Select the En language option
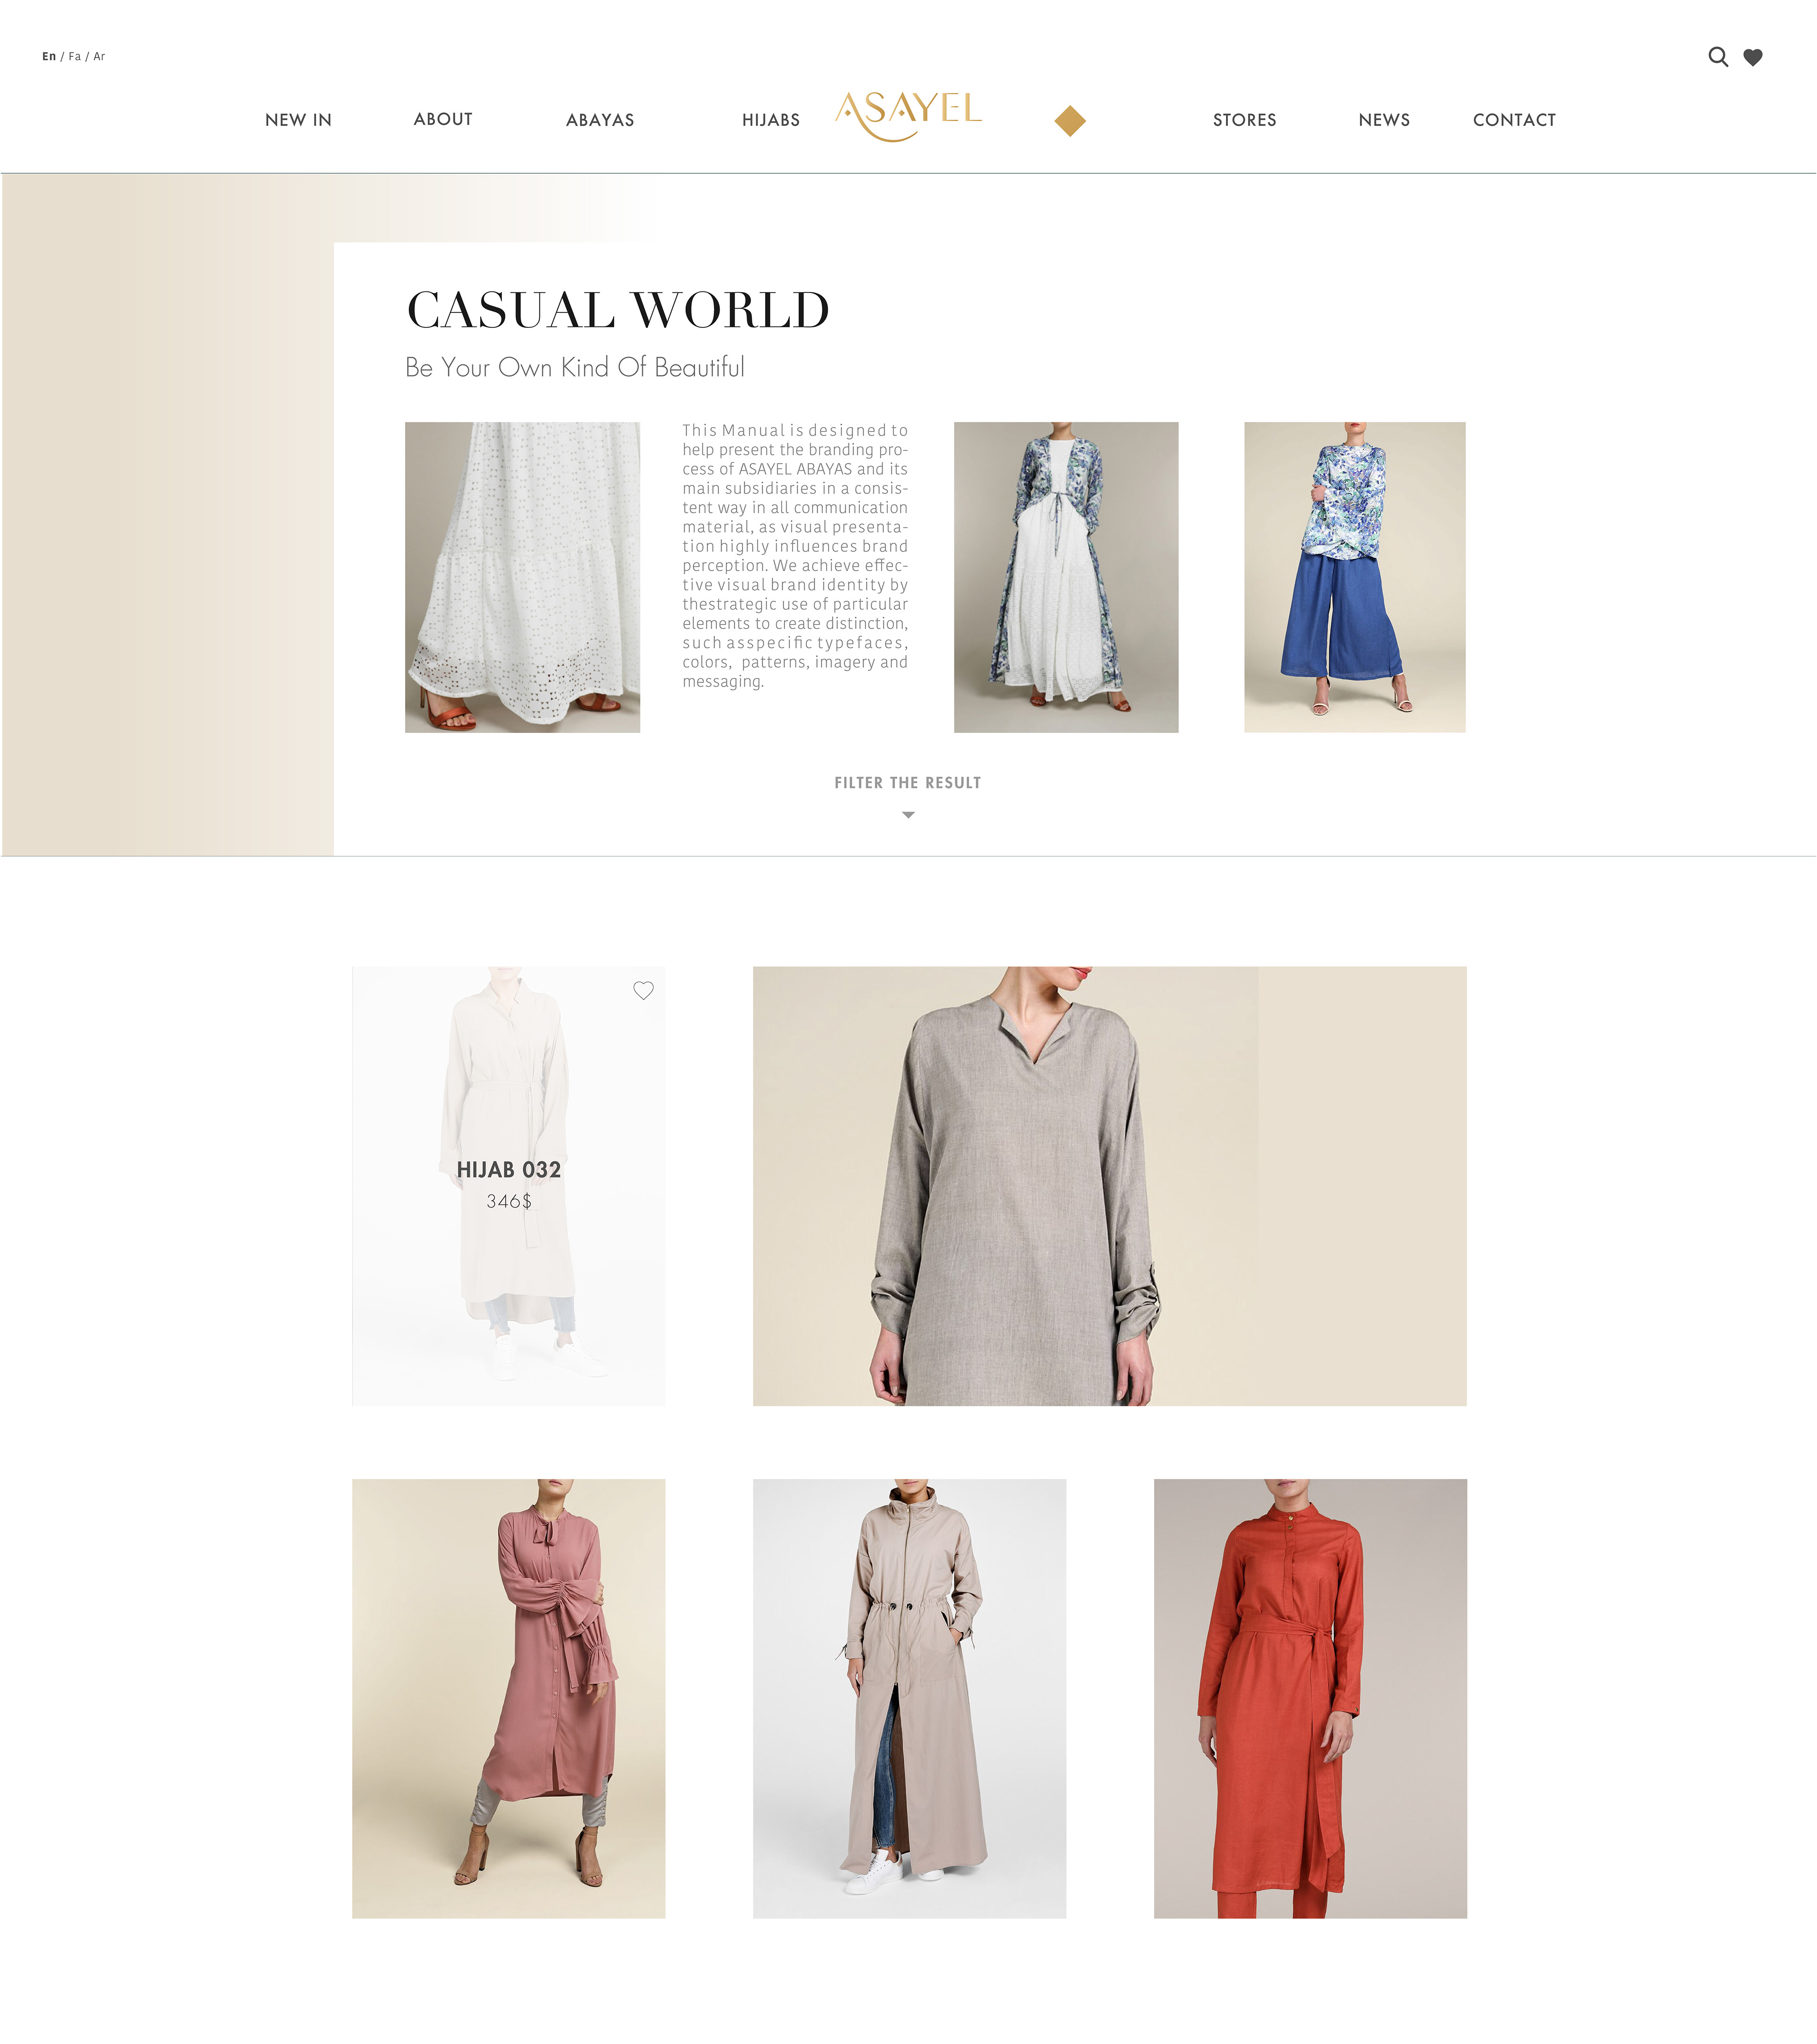Viewport: 1817px width, 2044px height. coord(49,57)
